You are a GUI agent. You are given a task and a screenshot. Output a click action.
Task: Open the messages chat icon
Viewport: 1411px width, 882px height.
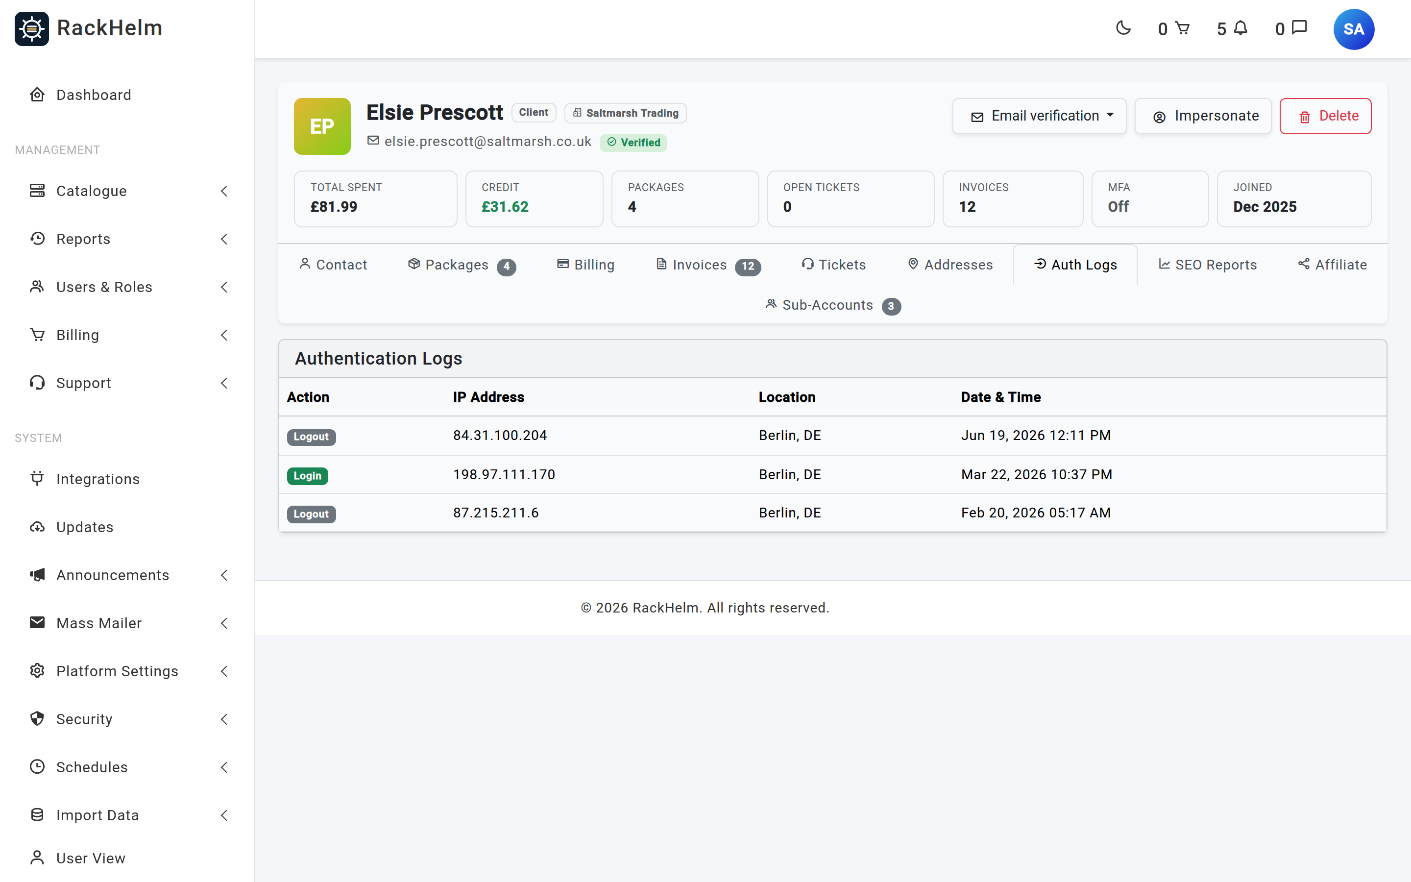[1299, 28]
